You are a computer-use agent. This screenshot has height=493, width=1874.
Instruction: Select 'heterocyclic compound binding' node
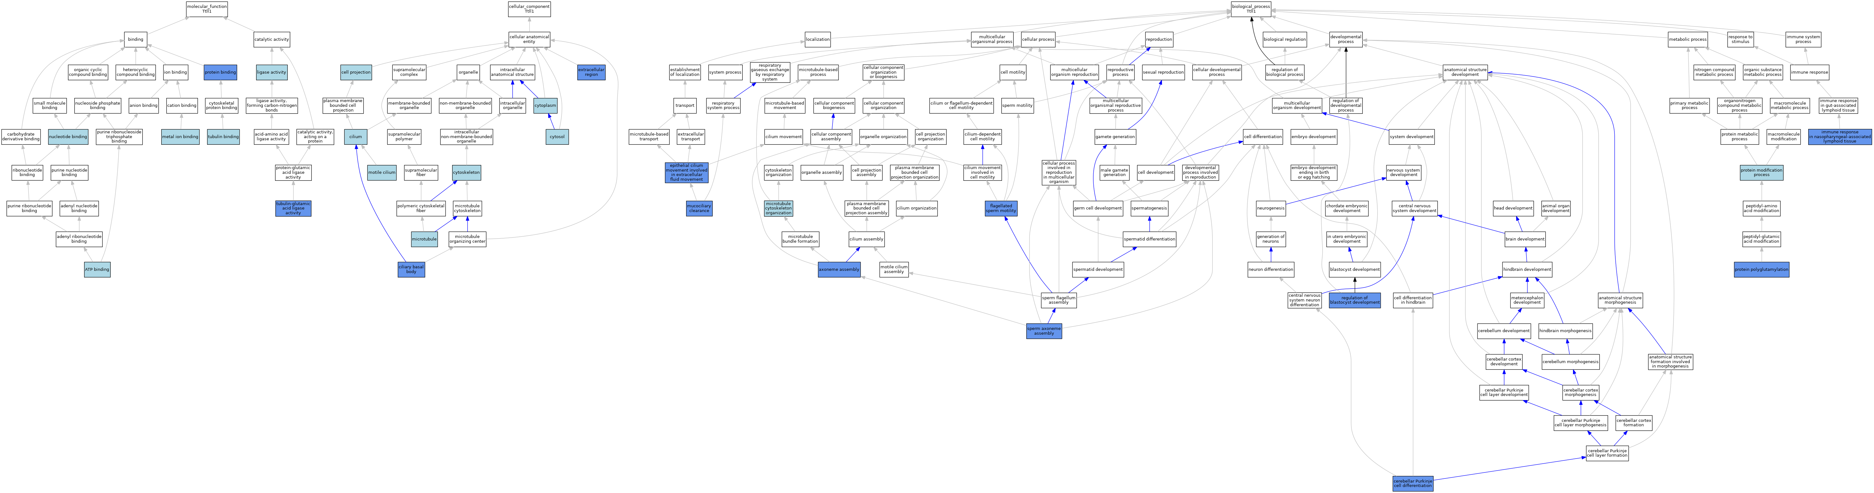coord(136,73)
